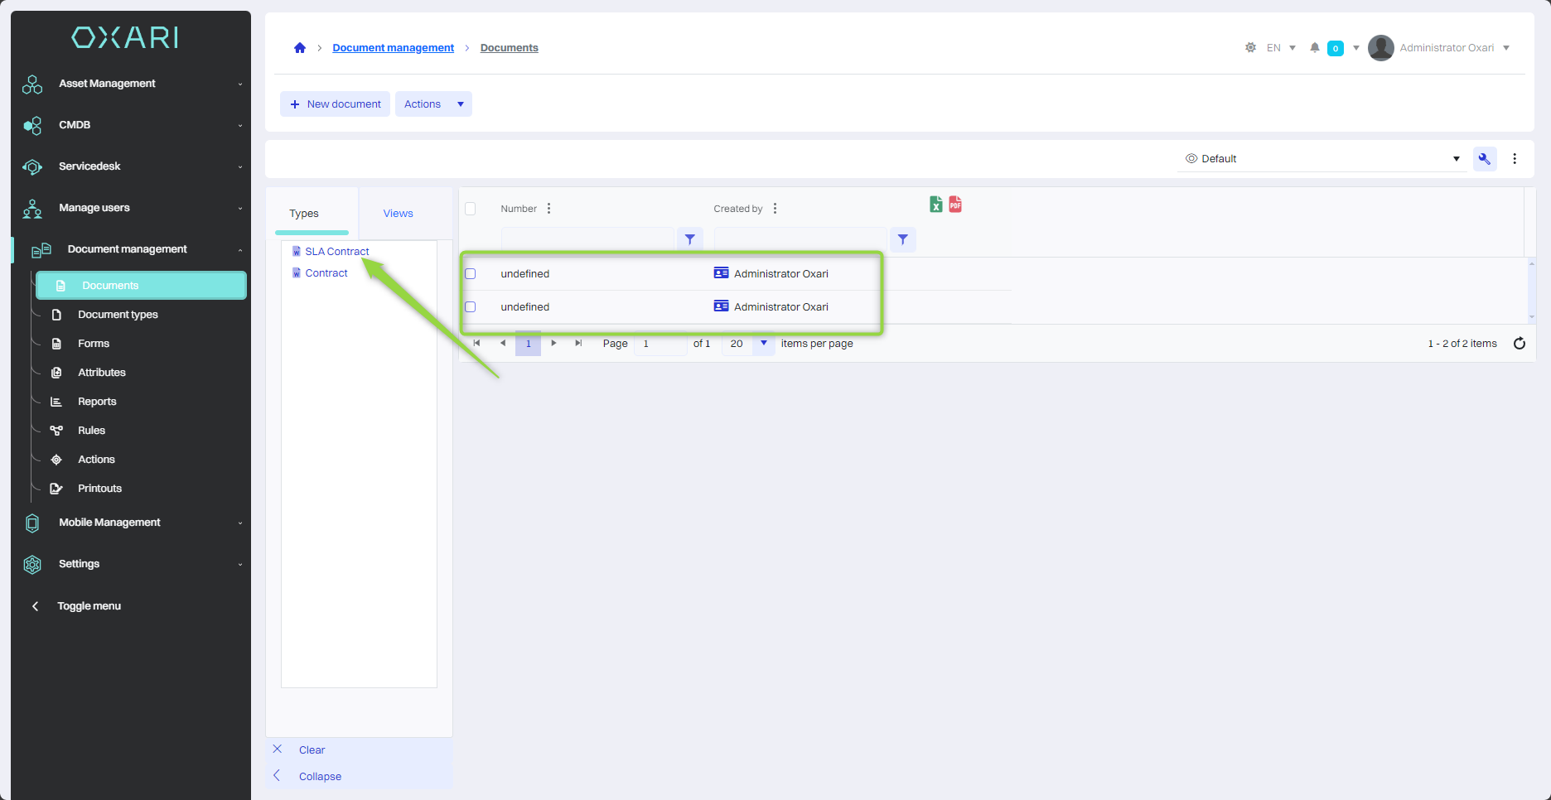This screenshot has height=800, width=1551.
Task: Switch to the Views tab
Action: click(398, 214)
